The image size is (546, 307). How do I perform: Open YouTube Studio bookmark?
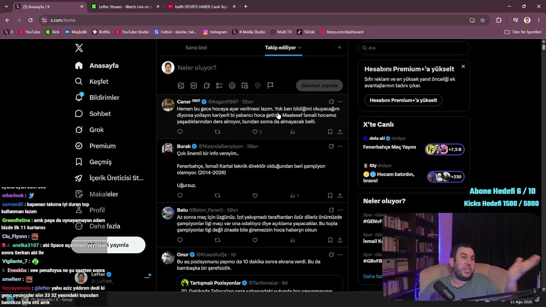coord(132,32)
